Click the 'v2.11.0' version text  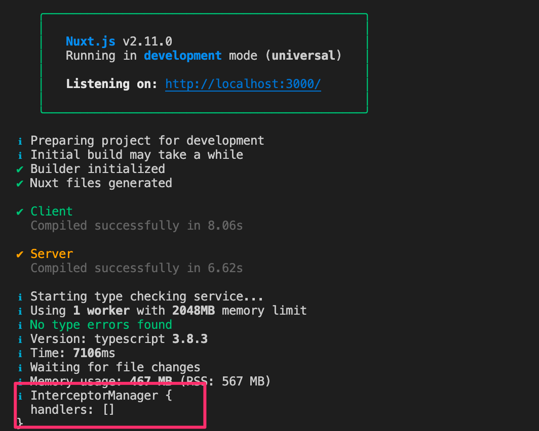(147, 41)
